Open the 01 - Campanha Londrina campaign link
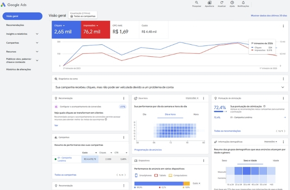 point(64,159)
